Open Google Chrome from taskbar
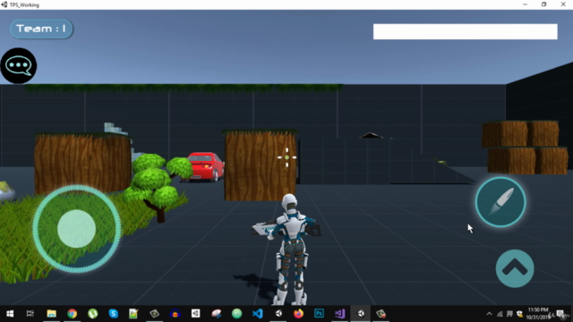The height and width of the screenshot is (322, 573). [72, 314]
